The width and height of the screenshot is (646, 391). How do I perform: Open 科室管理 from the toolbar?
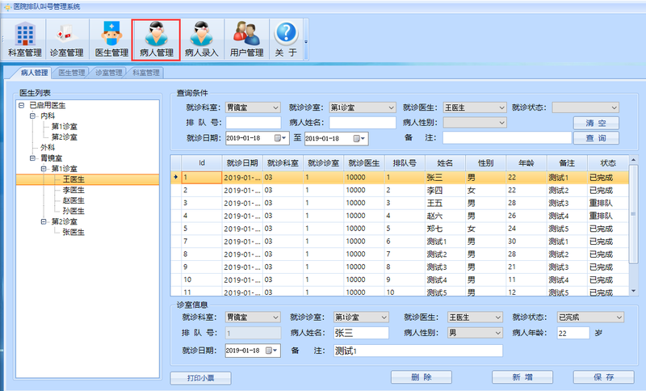[25, 40]
